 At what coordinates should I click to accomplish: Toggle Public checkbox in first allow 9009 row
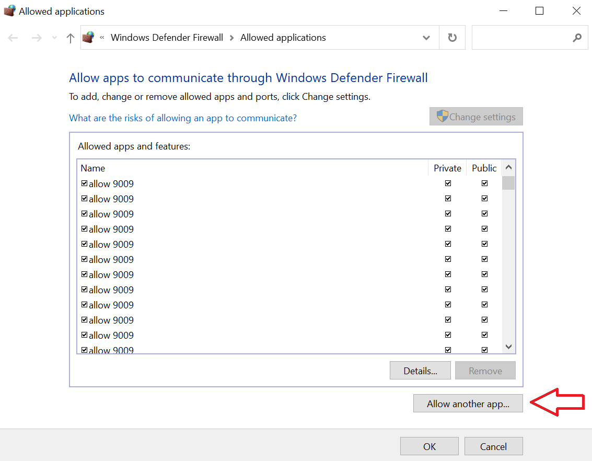[x=484, y=183]
